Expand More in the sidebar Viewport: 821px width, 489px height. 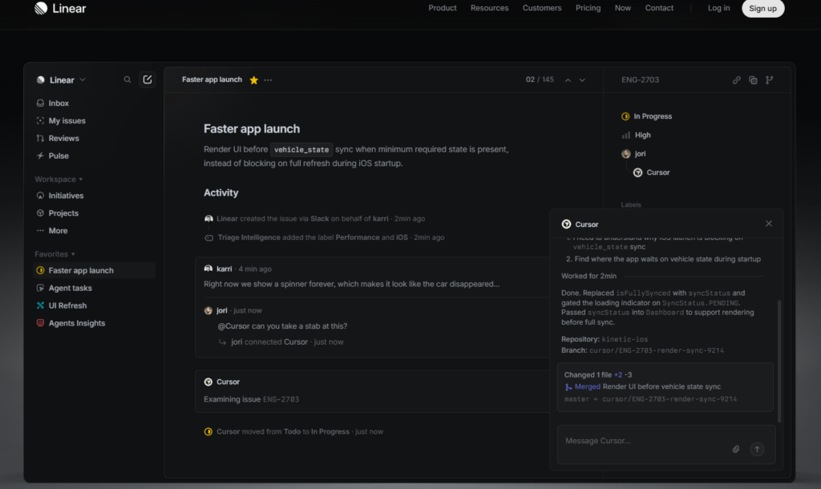coord(52,230)
